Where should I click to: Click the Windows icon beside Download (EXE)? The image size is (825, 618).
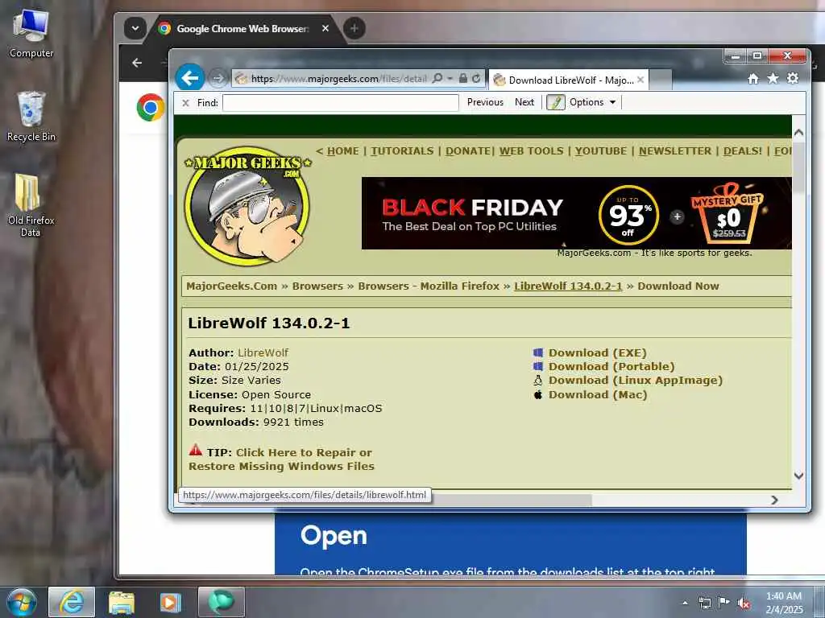pos(537,352)
